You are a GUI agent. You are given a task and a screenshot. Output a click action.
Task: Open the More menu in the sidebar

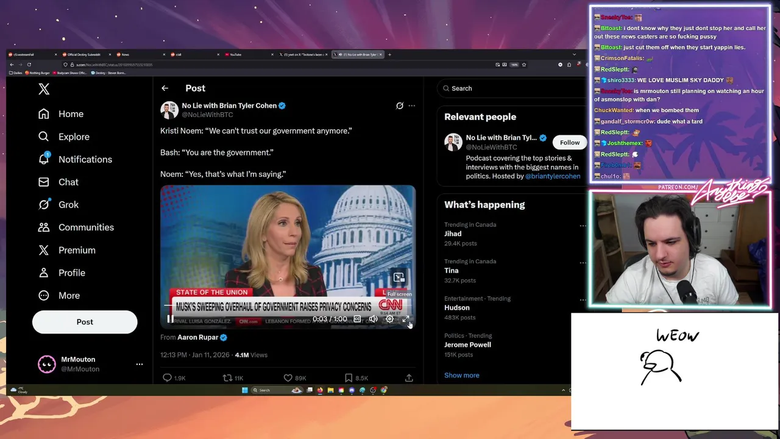click(59, 295)
